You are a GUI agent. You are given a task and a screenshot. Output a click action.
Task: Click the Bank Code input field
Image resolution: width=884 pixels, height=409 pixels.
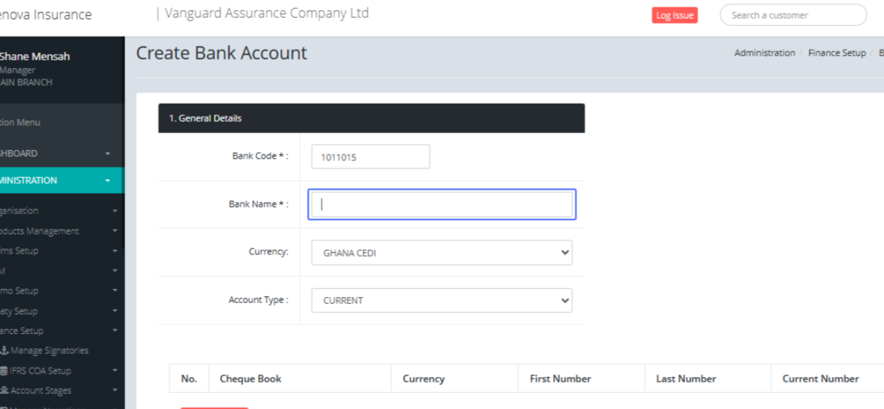371,157
